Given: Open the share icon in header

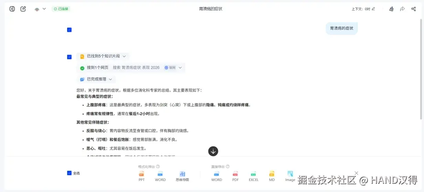Looking at the screenshot, I should (413, 9).
